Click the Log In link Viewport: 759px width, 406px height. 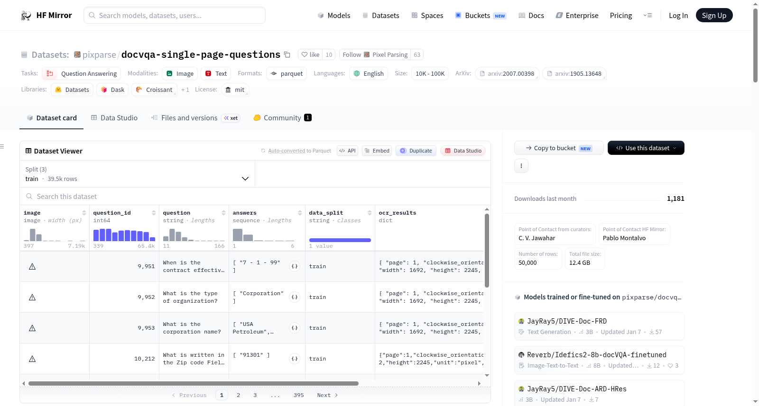point(678,15)
